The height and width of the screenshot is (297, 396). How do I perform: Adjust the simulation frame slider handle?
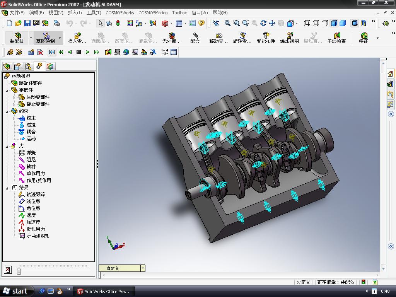[19, 271]
